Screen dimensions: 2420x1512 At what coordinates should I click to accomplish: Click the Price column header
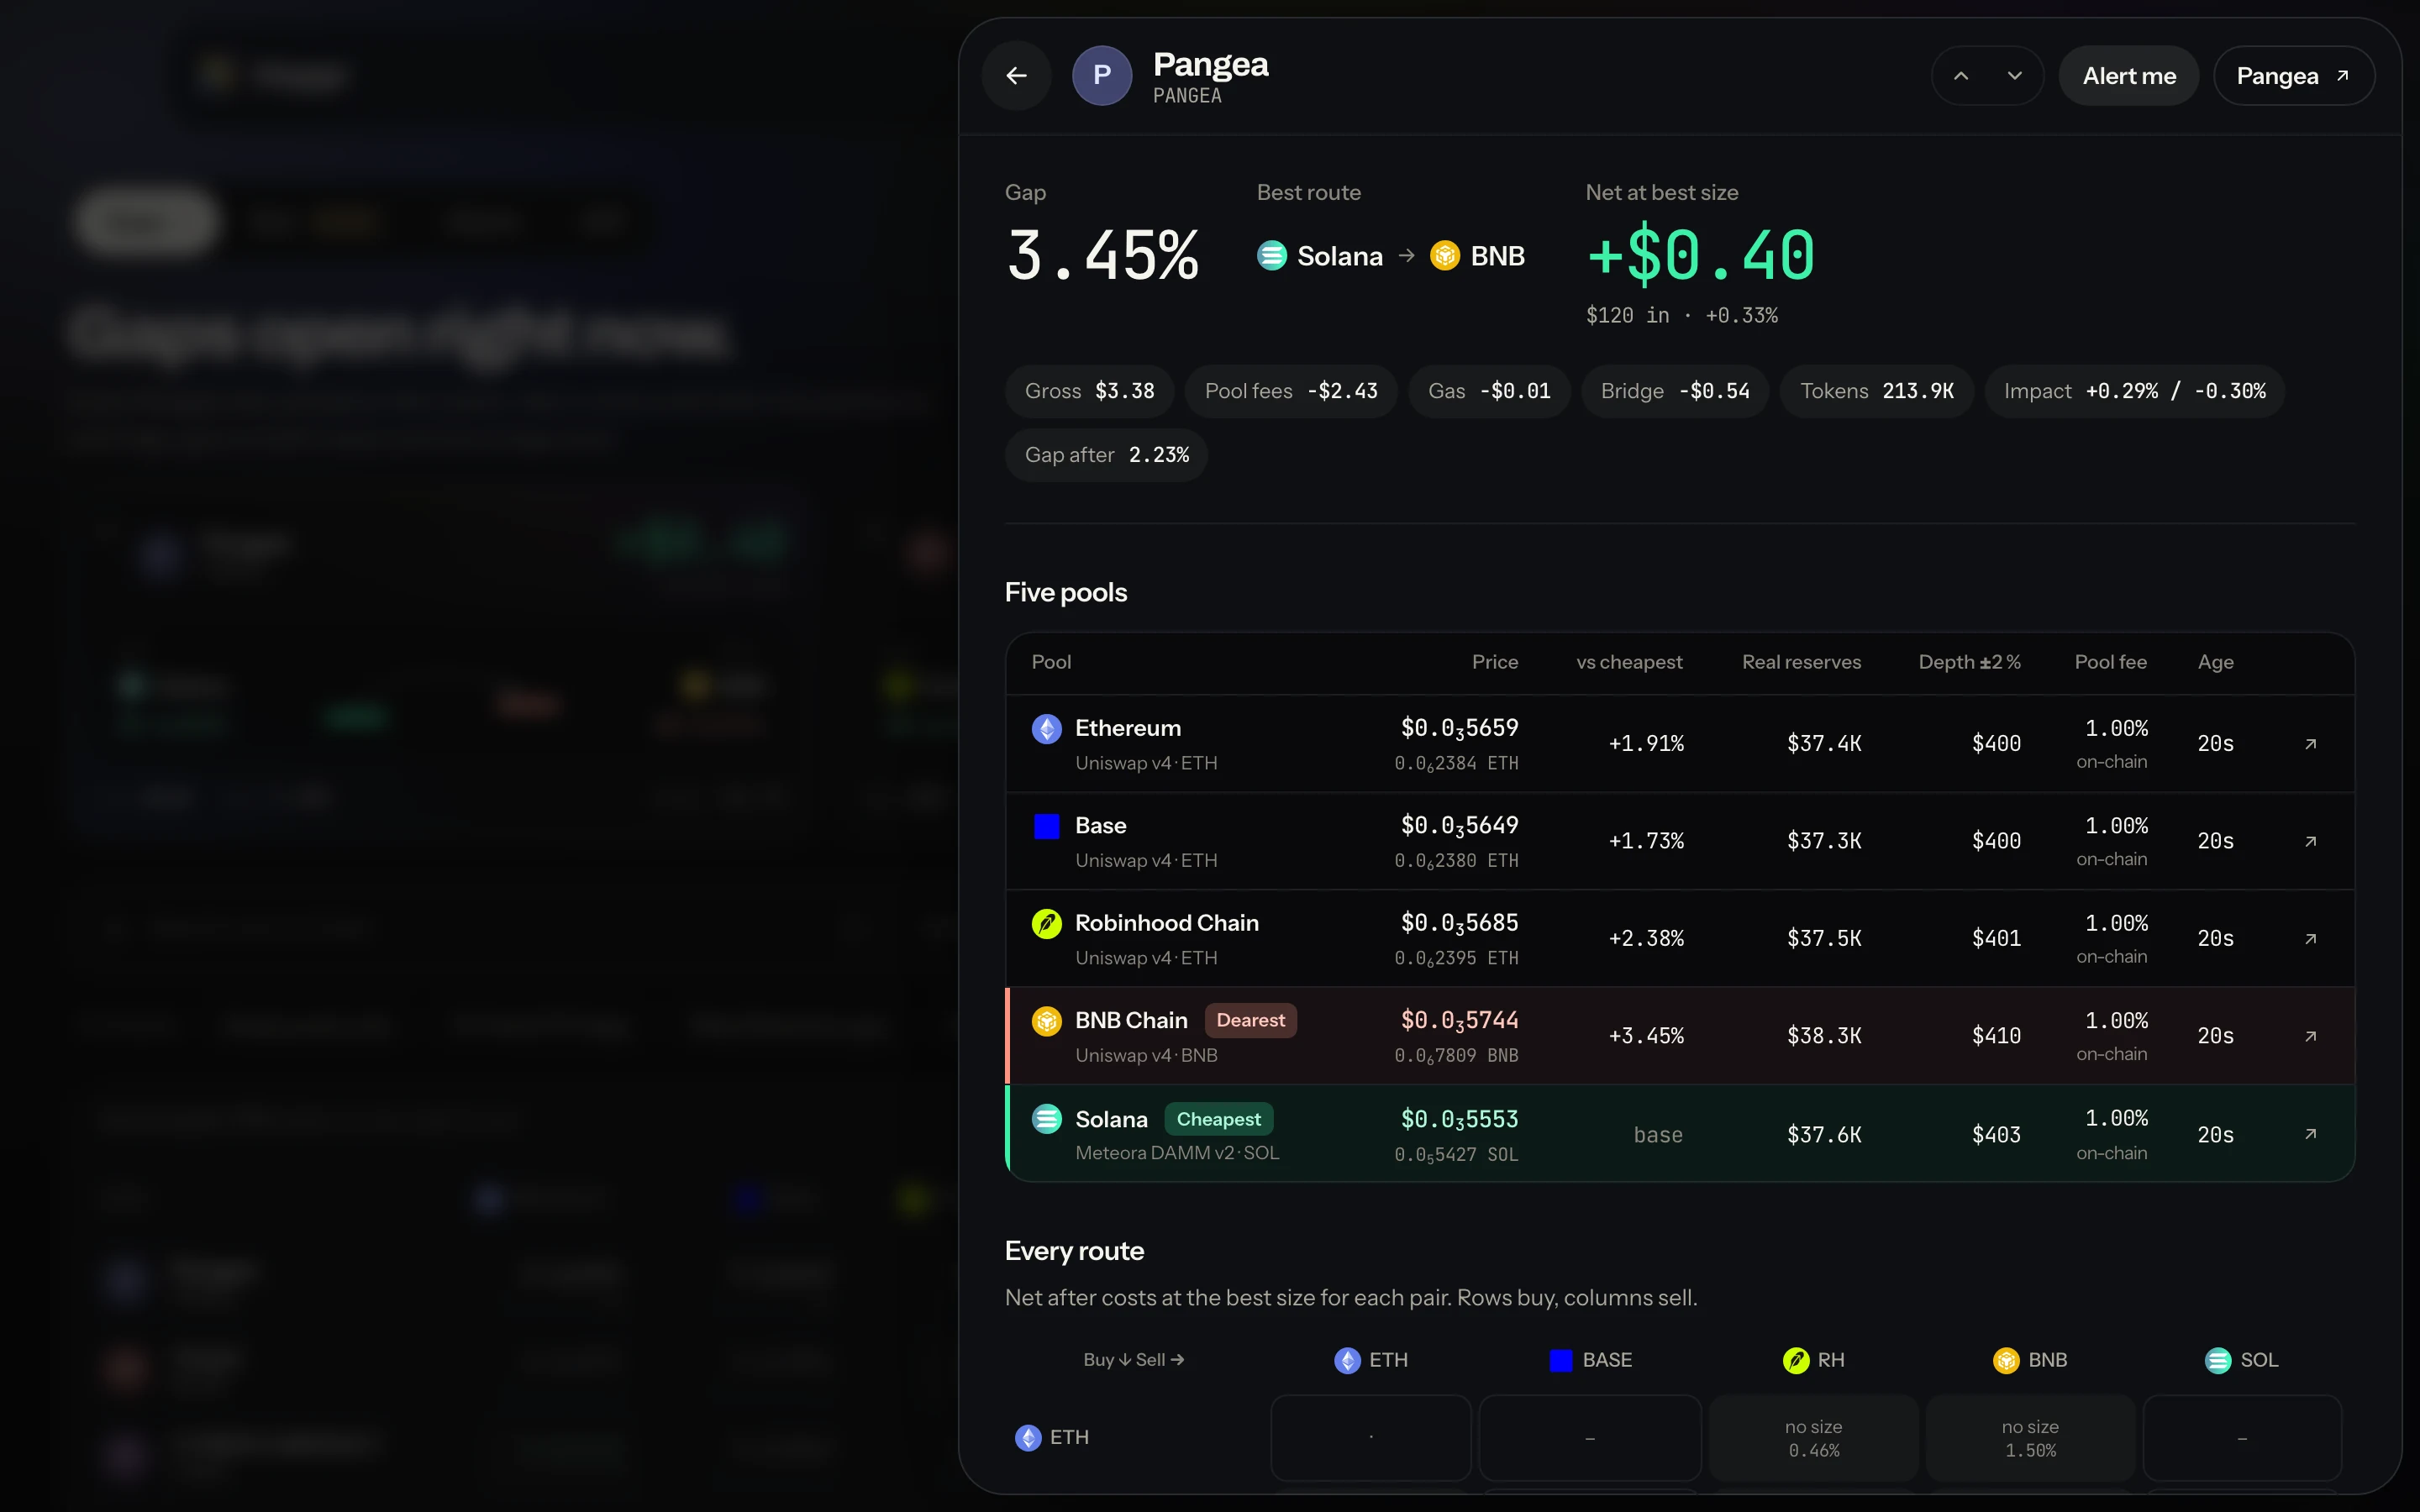coord(1494,662)
